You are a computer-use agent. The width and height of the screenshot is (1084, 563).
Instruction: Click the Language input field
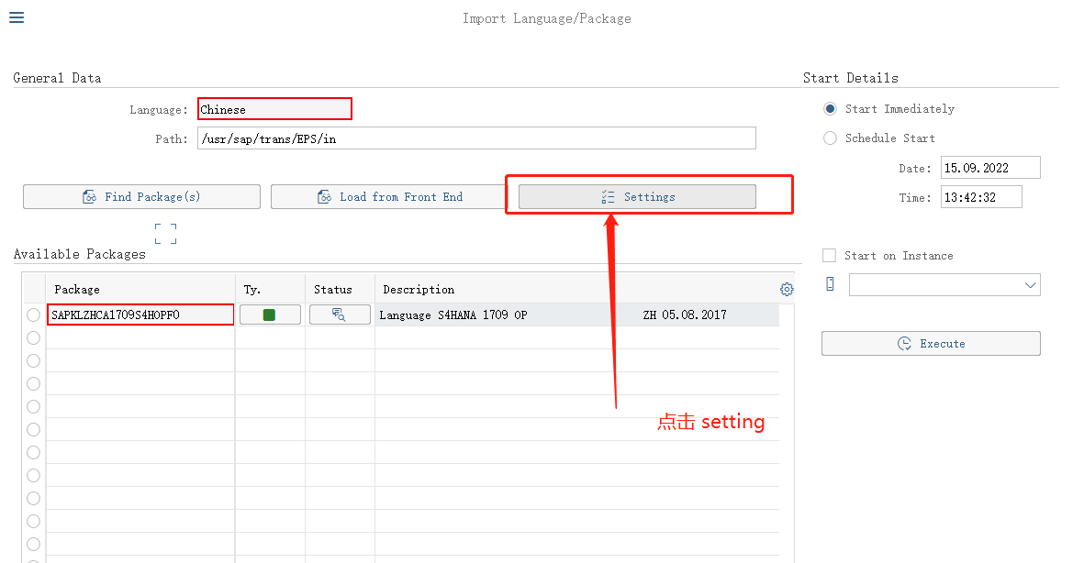click(274, 109)
